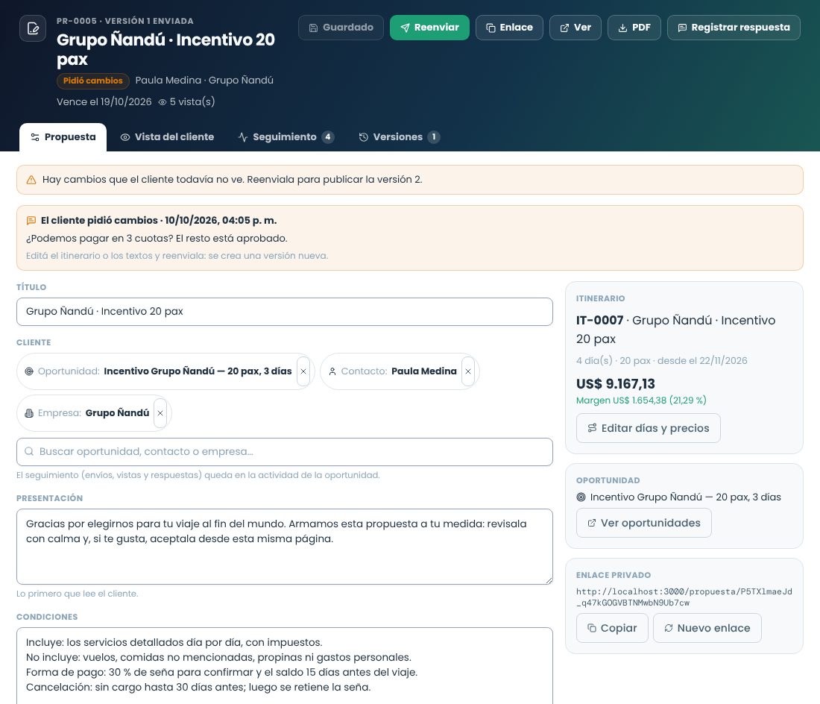Viewport: 820px width, 704px height.
Task: Click the eye icon next to 5 vista(s)
Action: click(x=163, y=102)
